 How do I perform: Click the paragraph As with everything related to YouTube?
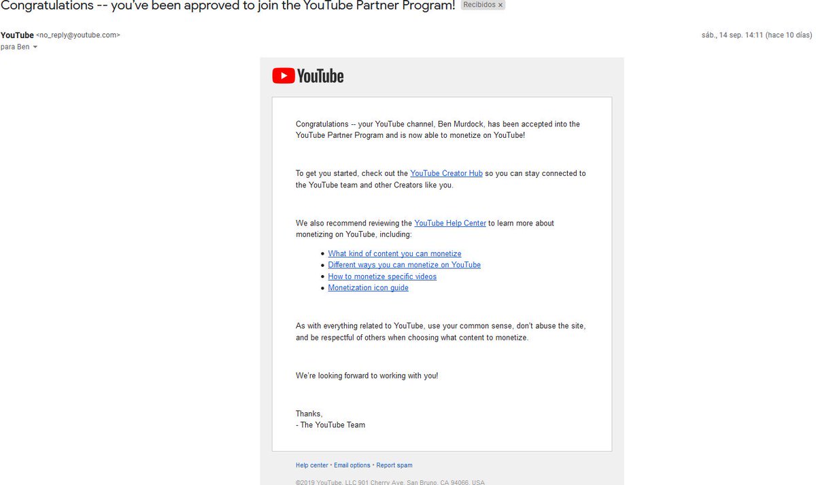coord(441,331)
